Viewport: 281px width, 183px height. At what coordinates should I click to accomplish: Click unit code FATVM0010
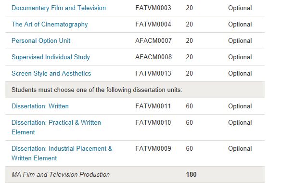153,122
